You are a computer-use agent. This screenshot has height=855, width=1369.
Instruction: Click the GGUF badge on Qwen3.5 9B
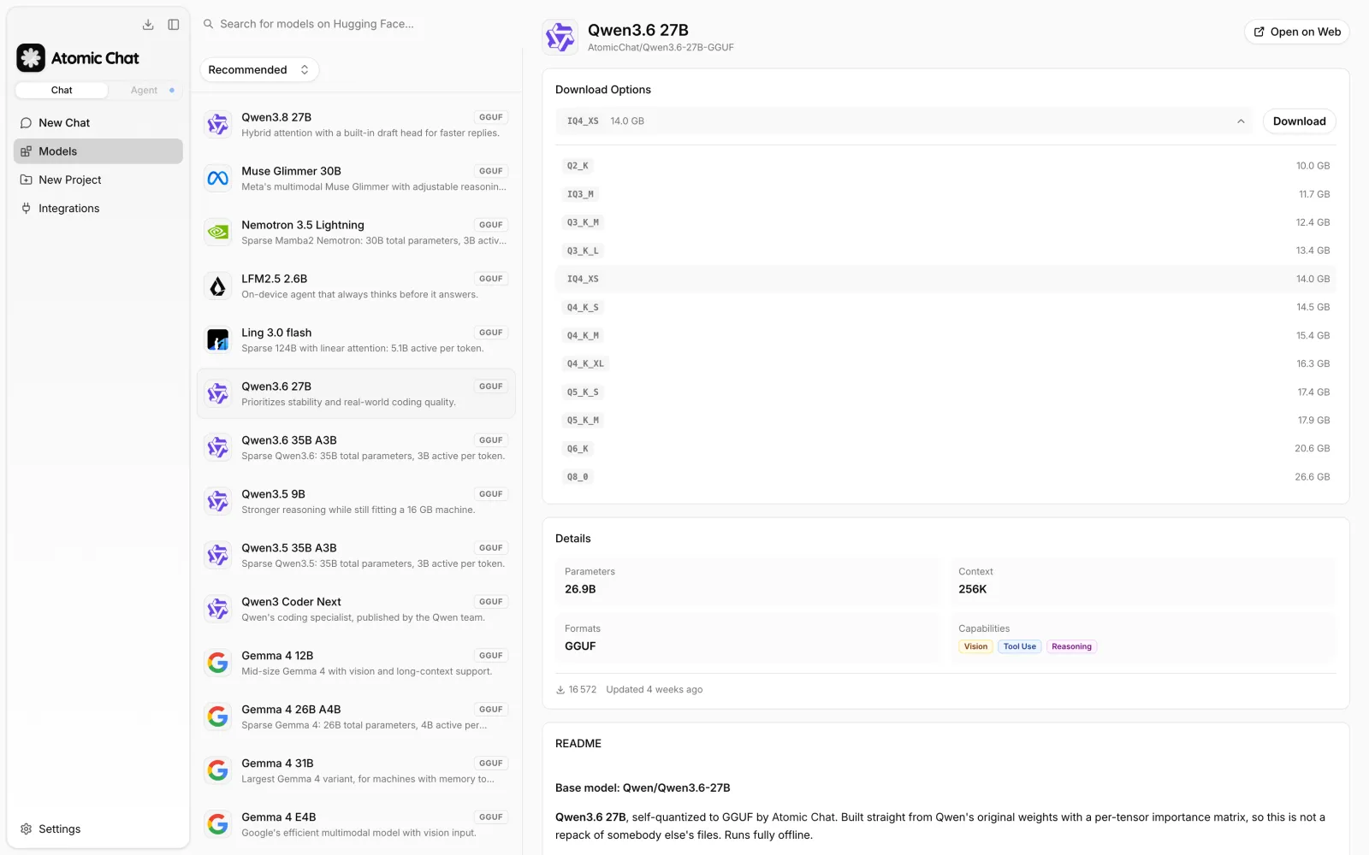(x=491, y=494)
